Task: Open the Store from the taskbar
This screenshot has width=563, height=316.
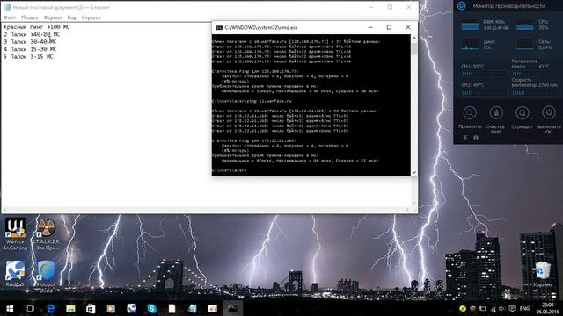Action: pyautogui.click(x=91, y=308)
